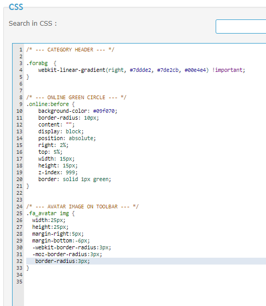The width and height of the screenshot is (266, 306).
Task: Click the .fa_avatar img selector
Action: click(x=48, y=214)
